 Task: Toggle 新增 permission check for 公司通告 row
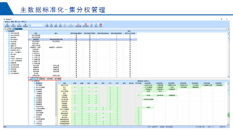click(x=75, y=95)
